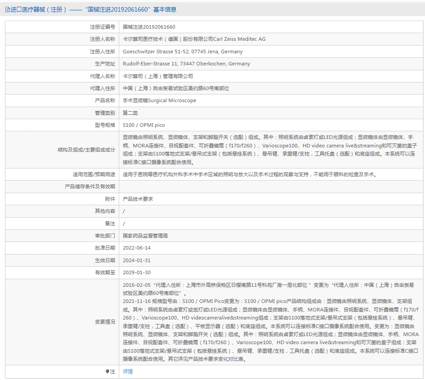The height and width of the screenshot is (380, 425).
Task: Click the 其他内容 label
Action: 105,211
